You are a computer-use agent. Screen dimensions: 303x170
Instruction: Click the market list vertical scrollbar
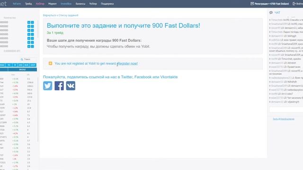38,110
